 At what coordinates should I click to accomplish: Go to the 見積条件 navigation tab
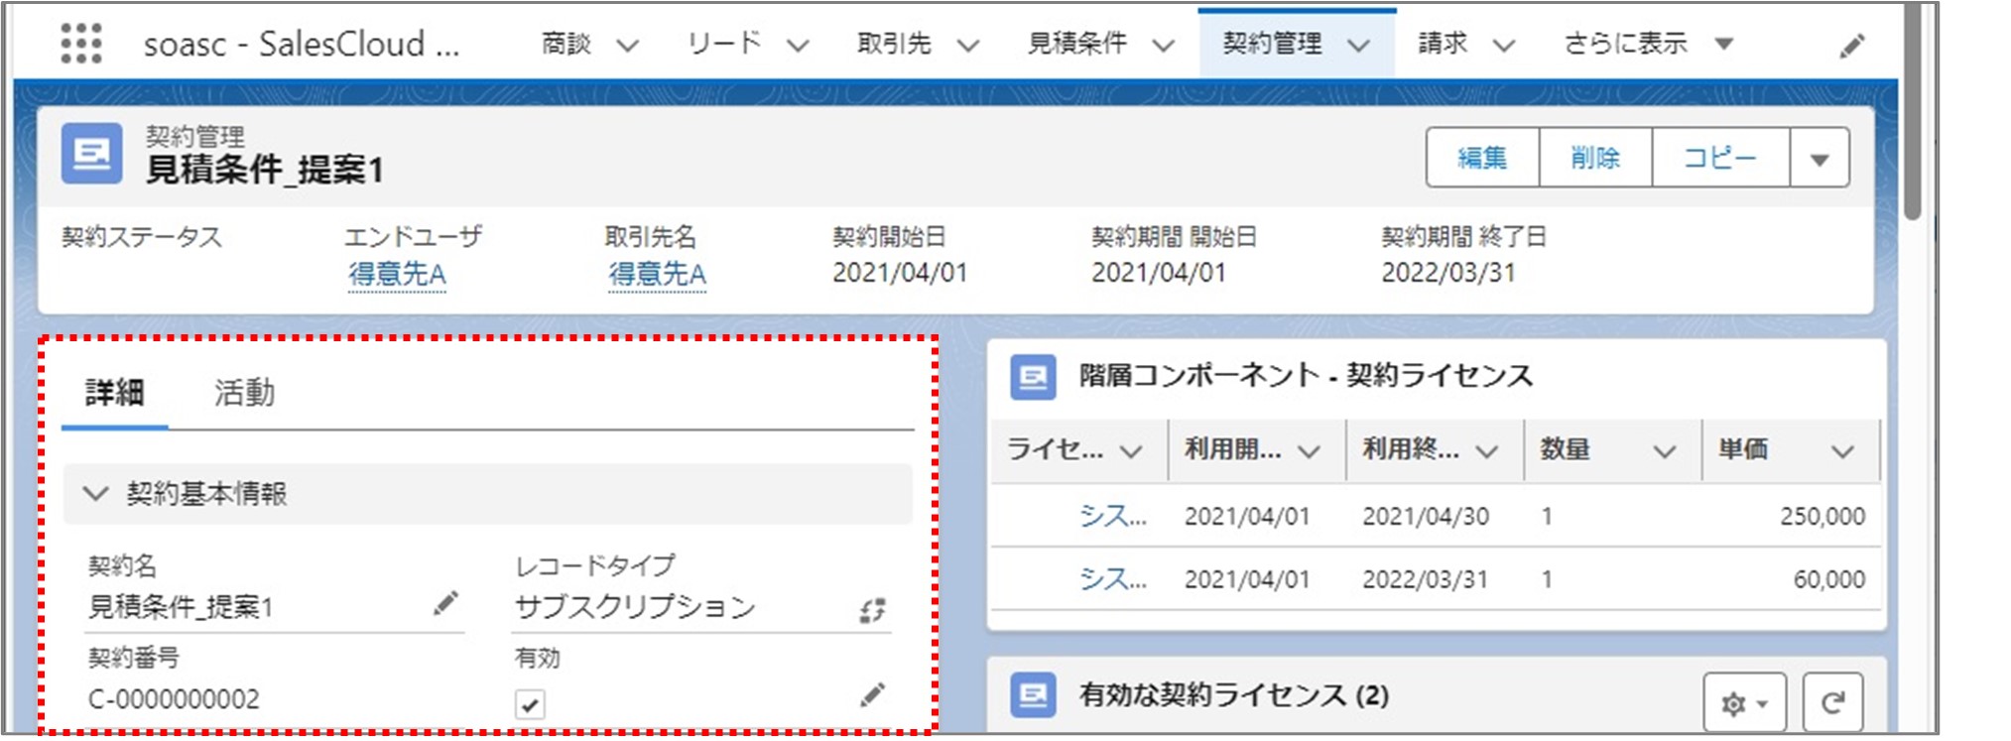pos(1077,44)
